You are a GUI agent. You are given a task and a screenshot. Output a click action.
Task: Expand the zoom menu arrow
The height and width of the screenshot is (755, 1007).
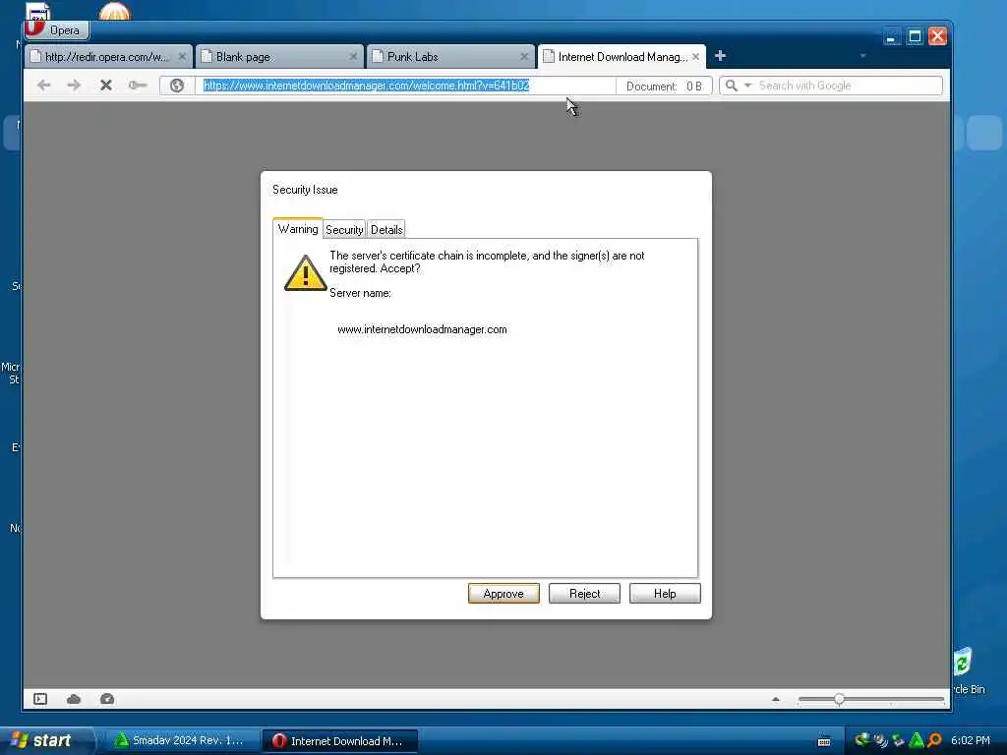776,699
